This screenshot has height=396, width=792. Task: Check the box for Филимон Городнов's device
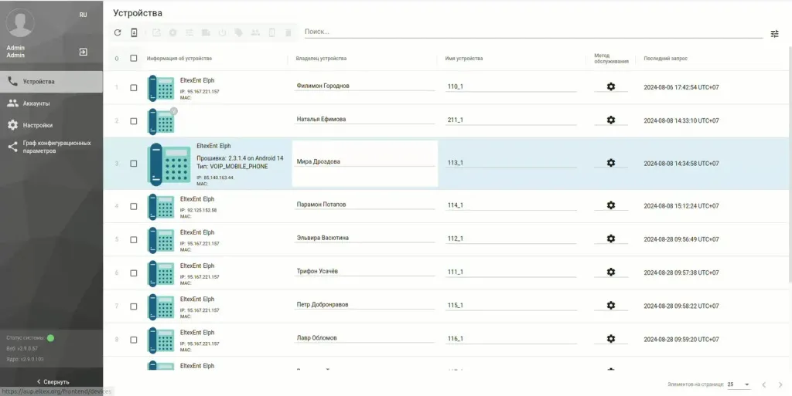[x=134, y=87]
